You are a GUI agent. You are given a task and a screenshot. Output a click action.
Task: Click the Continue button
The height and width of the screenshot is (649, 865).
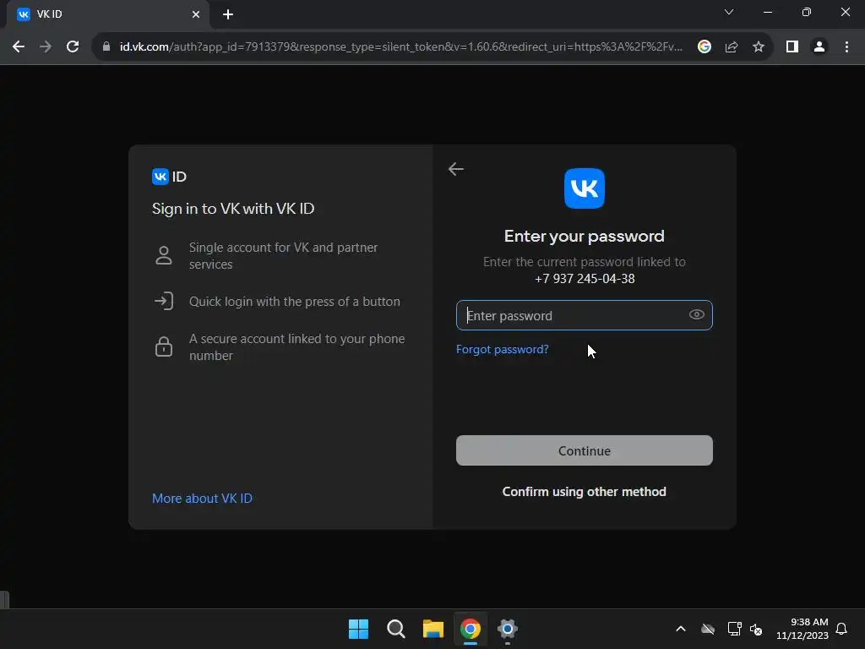click(585, 450)
